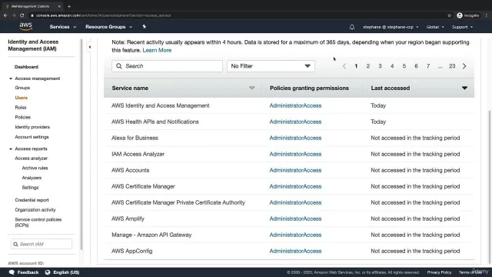Open Organization activity page
492x277 pixels.
coord(35,210)
